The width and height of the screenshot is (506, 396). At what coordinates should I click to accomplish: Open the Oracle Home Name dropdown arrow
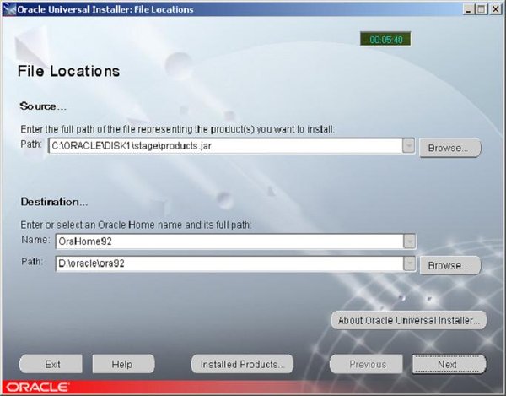409,241
